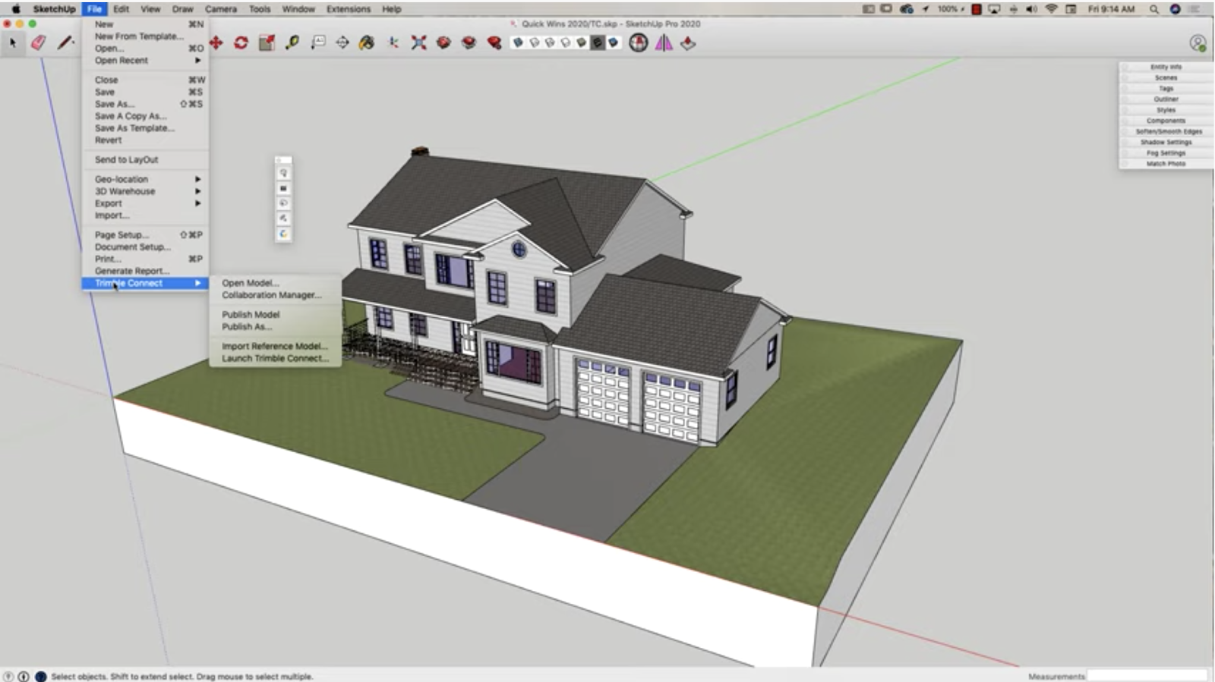
Task: Choose Import... in File menu
Action: click(145, 215)
